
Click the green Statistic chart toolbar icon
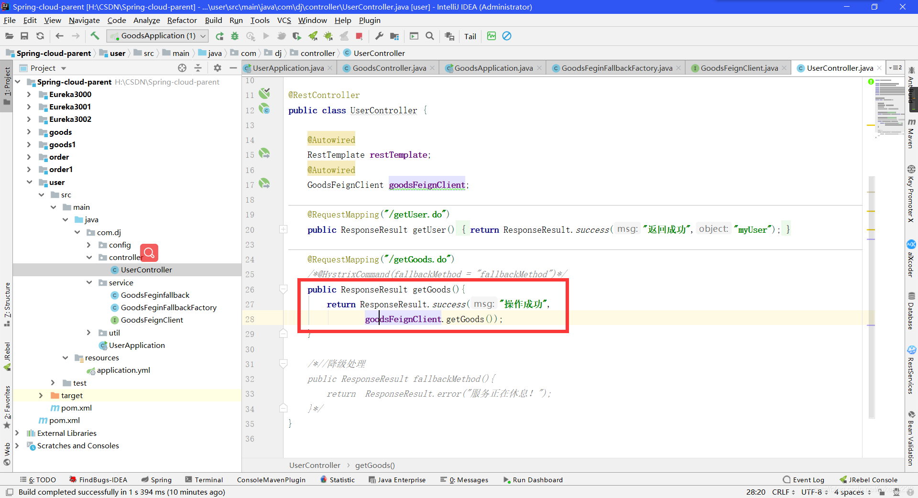[x=491, y=36]
